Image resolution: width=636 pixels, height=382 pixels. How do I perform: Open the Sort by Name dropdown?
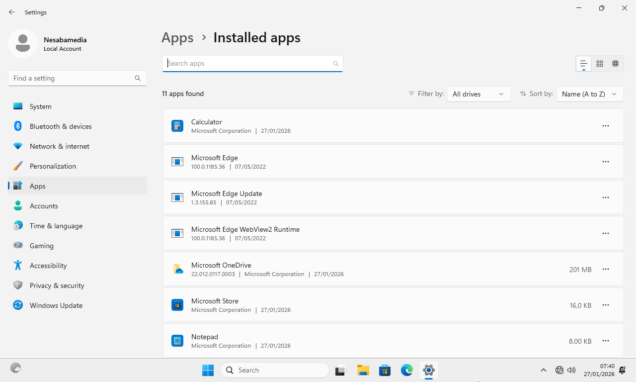(589, 94)
